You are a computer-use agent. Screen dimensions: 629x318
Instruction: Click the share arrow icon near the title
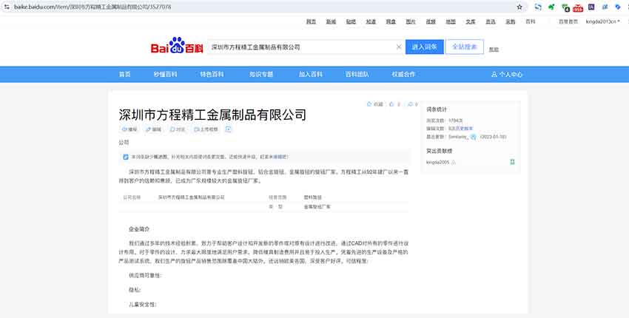[410, 104]
